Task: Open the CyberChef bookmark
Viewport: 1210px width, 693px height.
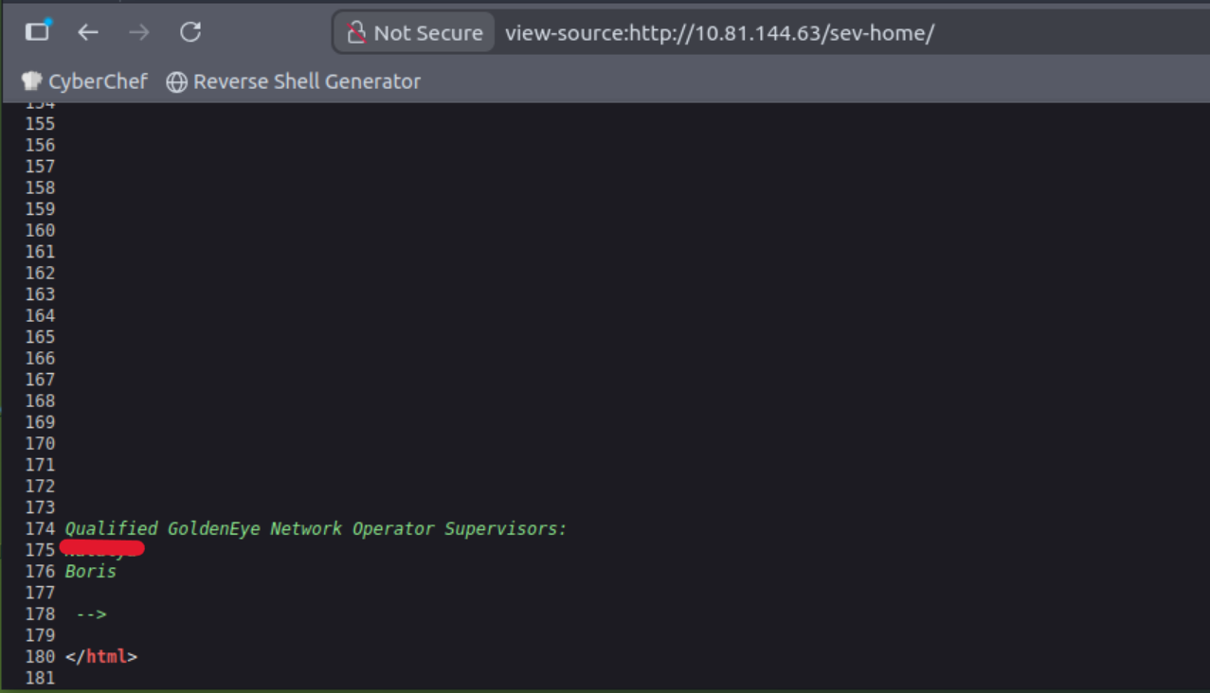Action: pyautogui.click(x=85, y=82)
